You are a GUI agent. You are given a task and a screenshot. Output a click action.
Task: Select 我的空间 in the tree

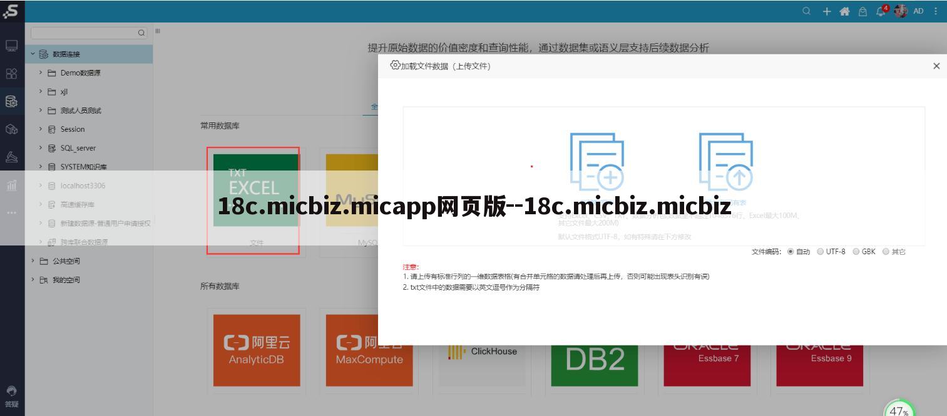(x=66, y=280)
